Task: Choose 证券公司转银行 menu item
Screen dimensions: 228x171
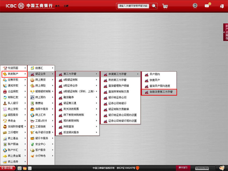Action: (120, 103)
